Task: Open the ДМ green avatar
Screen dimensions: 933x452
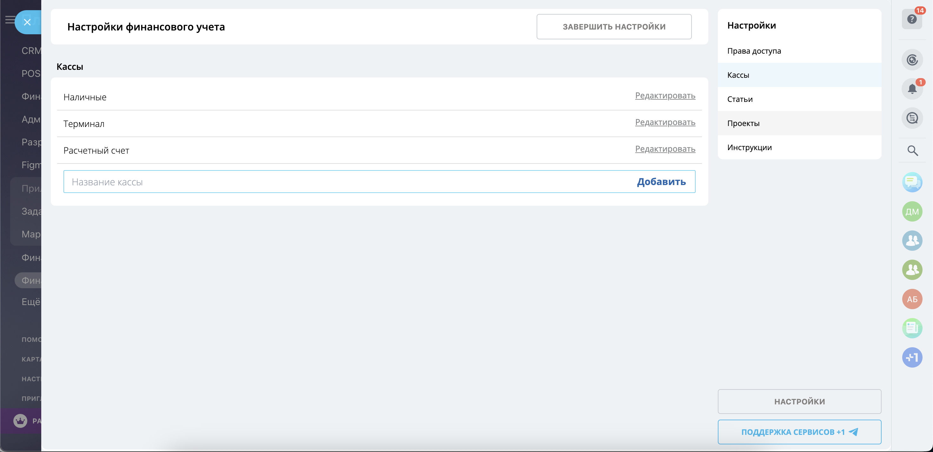Action: [912, 211]
